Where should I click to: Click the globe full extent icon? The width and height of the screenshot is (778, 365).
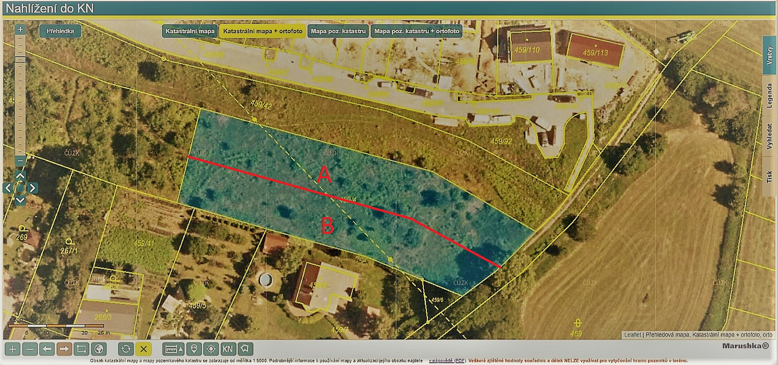(x=99, y=349)
